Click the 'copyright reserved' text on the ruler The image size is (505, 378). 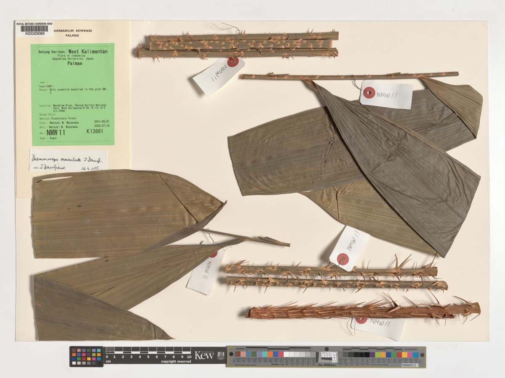(x=176, y=361)
